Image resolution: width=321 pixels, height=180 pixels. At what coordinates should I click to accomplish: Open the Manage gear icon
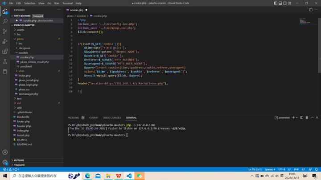coord(5,162)
